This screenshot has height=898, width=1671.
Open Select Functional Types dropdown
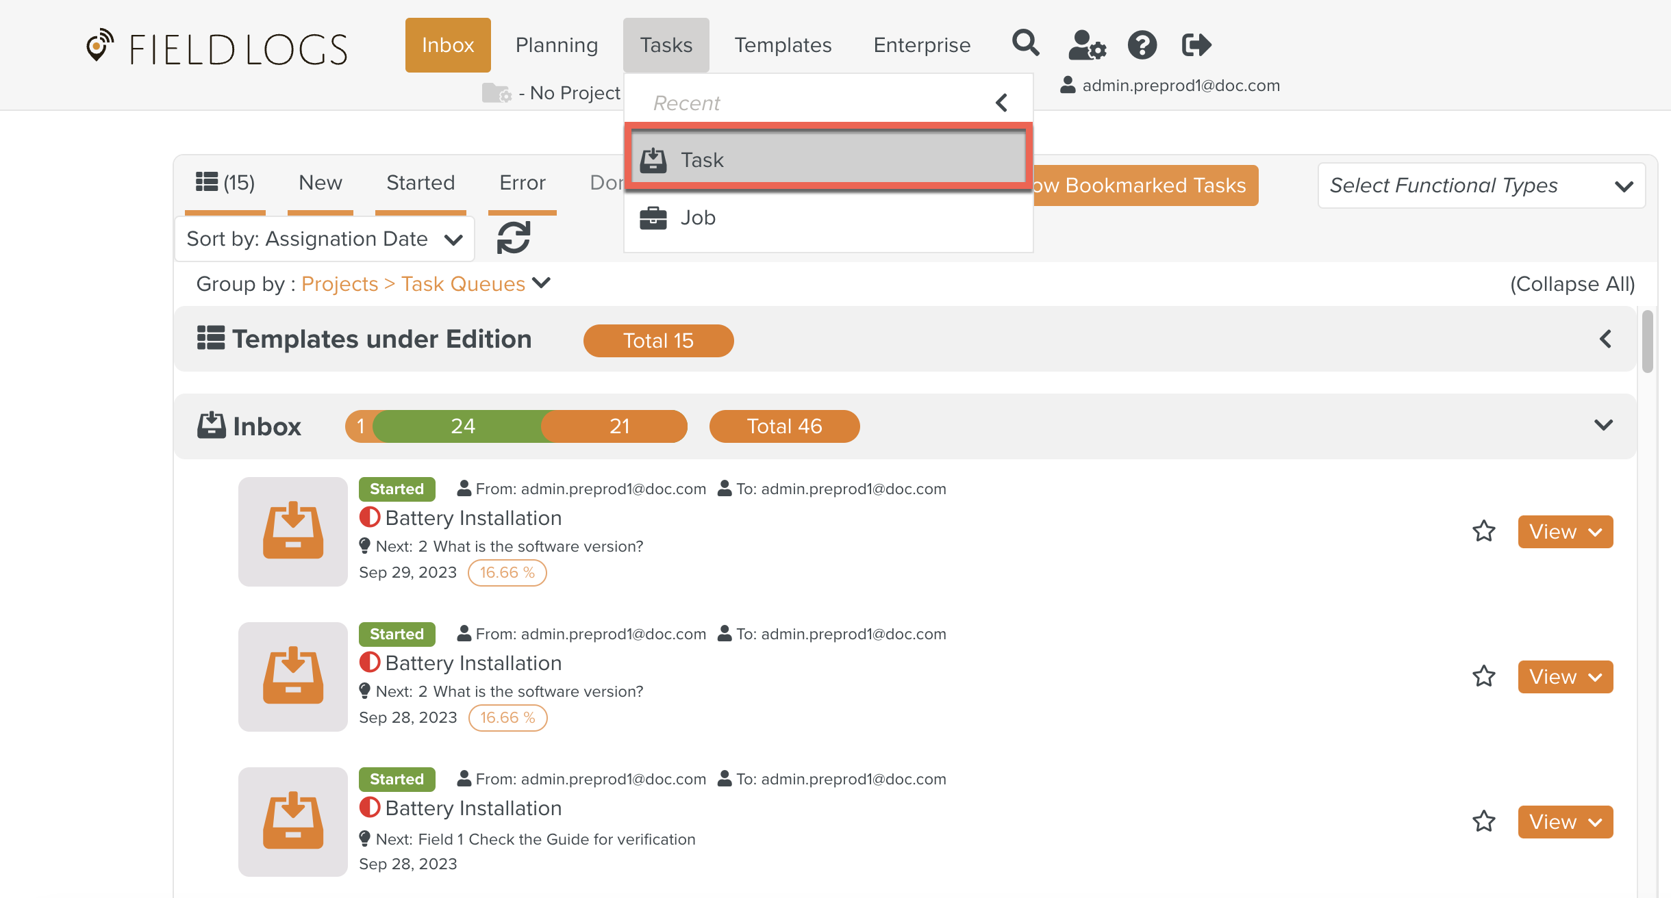[x=1481, y=185]
